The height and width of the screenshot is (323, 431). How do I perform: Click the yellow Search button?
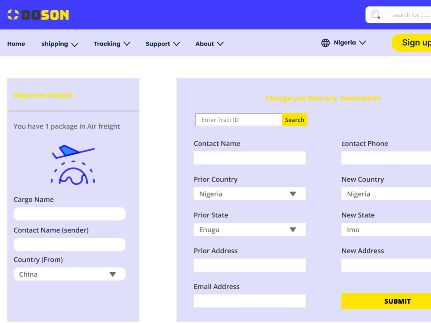295,120
